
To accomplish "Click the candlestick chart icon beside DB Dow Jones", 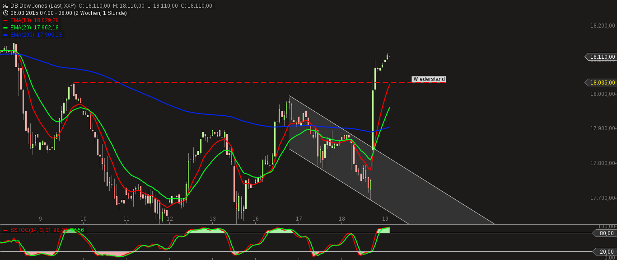I will [5, 6].
